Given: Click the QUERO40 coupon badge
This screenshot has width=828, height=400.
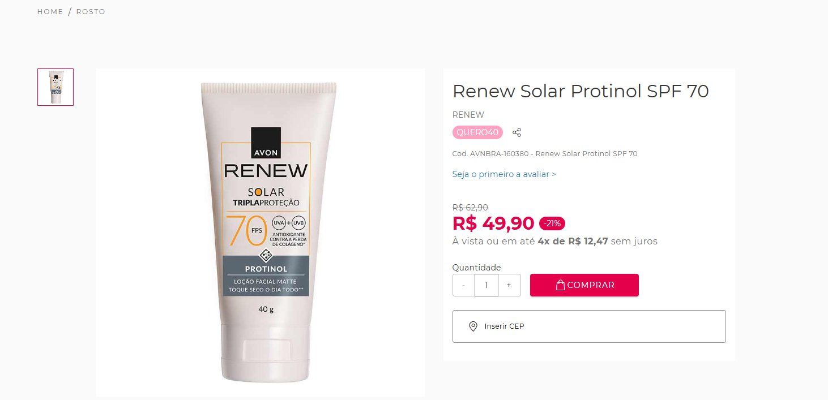Looking at the screenshot, I should pyautogui.click(x=477, y=132).
